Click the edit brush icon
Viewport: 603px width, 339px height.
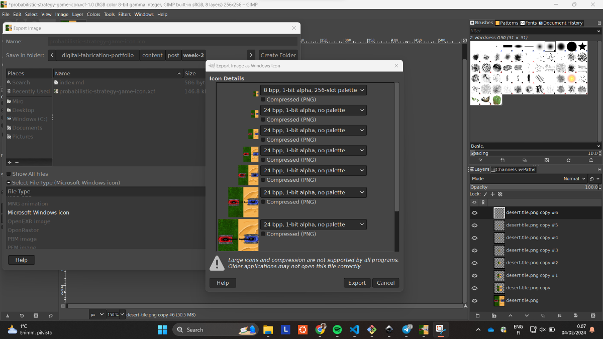(480, 160)
